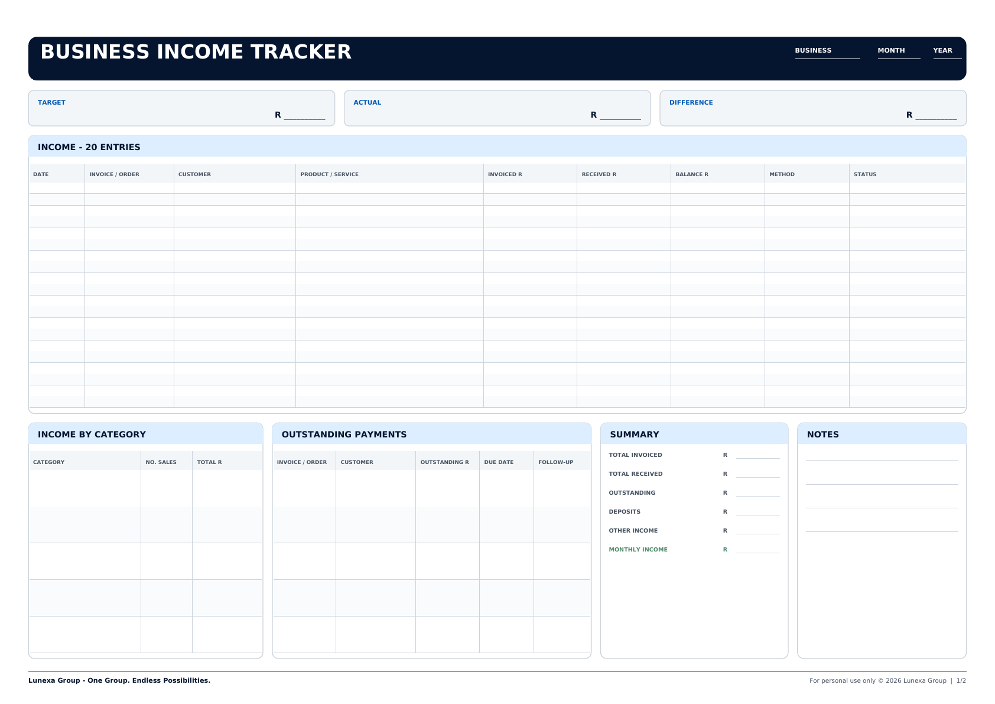995x704 pixels.
Task: Click the Actual amount blank line
Action: pos(620,115)
